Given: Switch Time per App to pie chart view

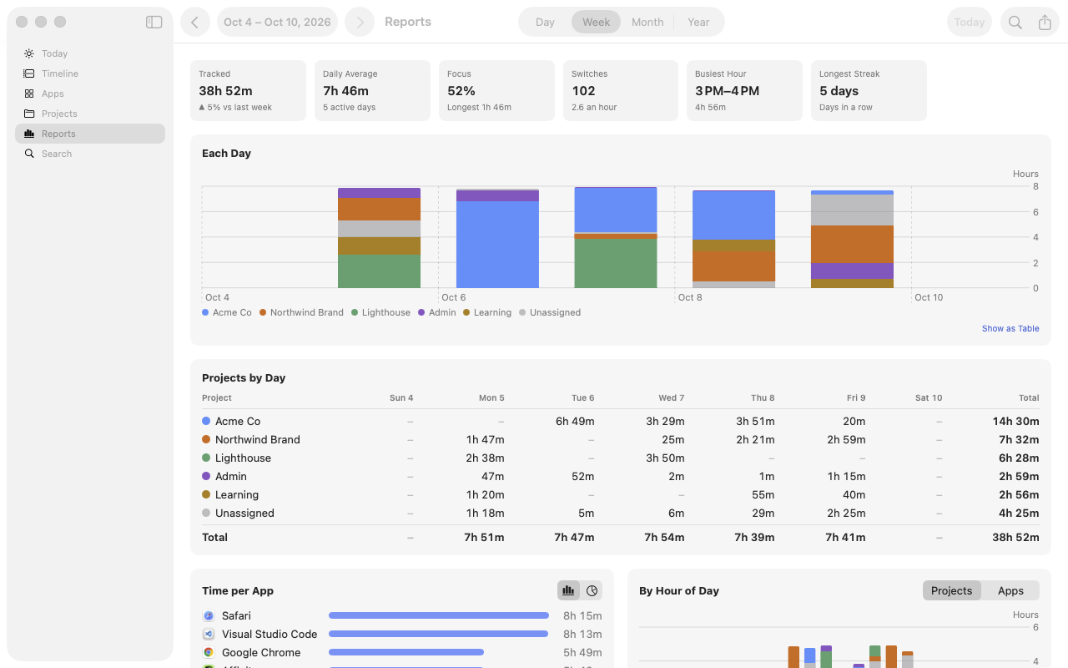Looking at the screenshot, I should point(592,590).
